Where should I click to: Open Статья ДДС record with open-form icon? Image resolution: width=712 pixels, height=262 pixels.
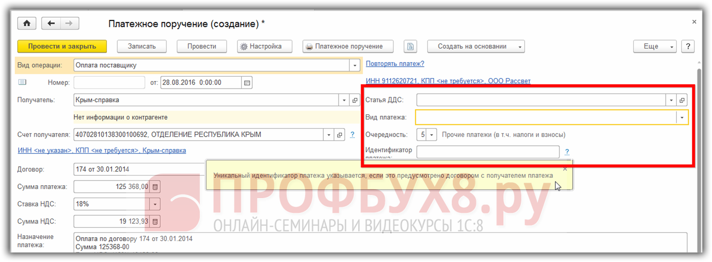click(682, 100)
